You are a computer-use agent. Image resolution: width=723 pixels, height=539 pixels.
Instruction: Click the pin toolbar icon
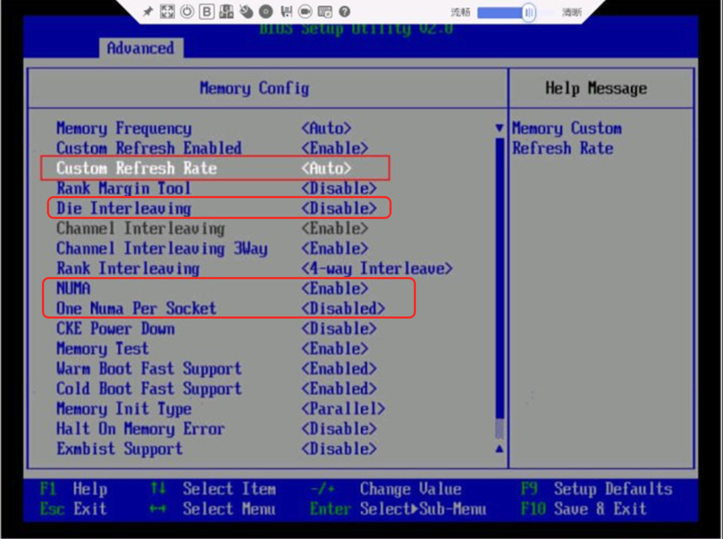coord(148,12)
